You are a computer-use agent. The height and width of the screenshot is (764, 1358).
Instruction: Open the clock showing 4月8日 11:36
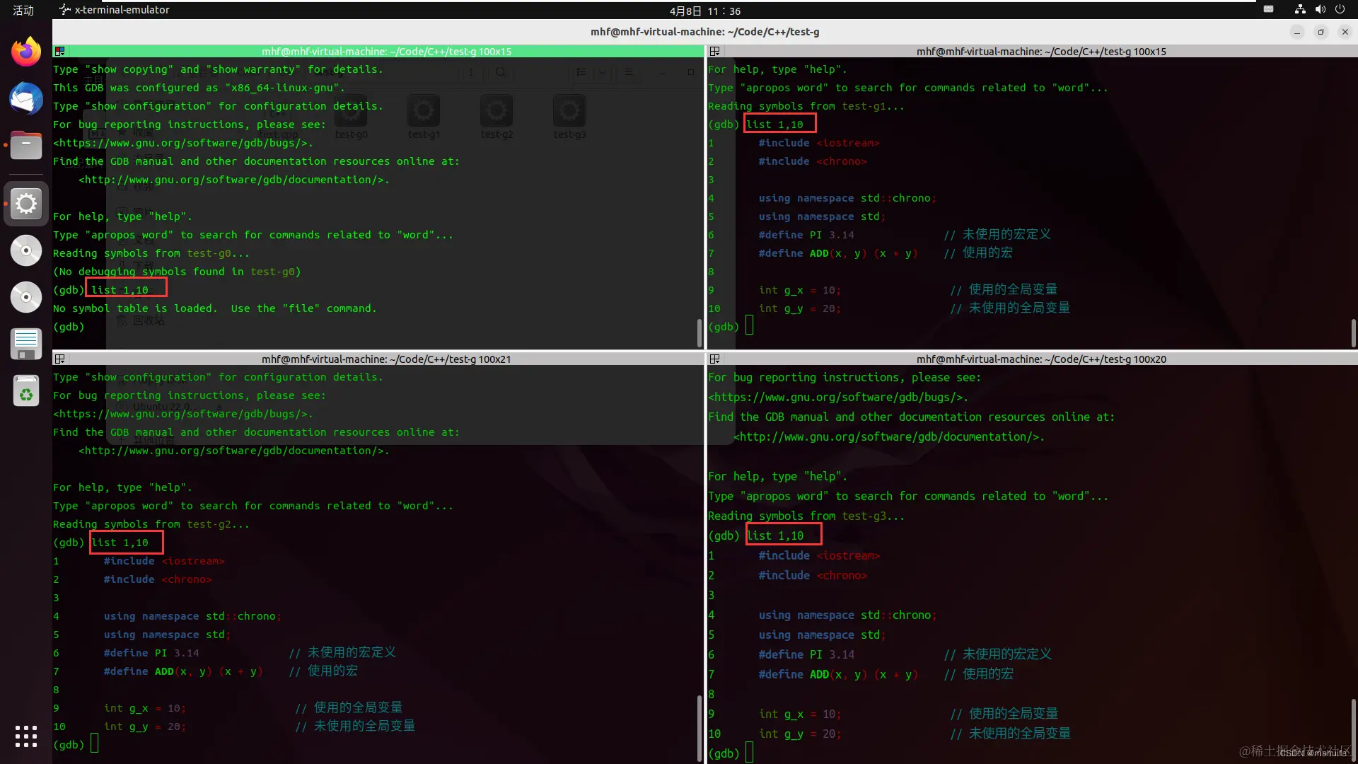pyautogui.click(x=705, y=11)
